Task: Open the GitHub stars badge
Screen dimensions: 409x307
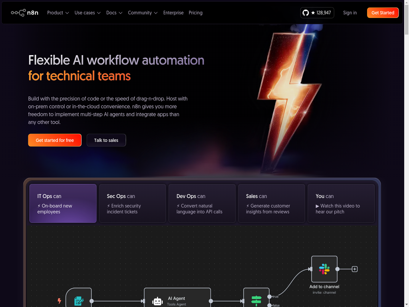Action: (x=317, y=13)
